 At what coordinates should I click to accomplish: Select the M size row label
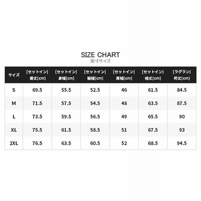click(x=14, y=103)
